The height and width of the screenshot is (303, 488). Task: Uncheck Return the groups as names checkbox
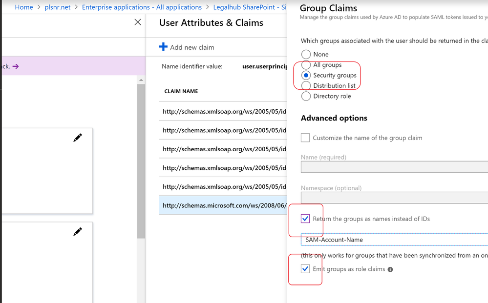(x=305, y=219)
